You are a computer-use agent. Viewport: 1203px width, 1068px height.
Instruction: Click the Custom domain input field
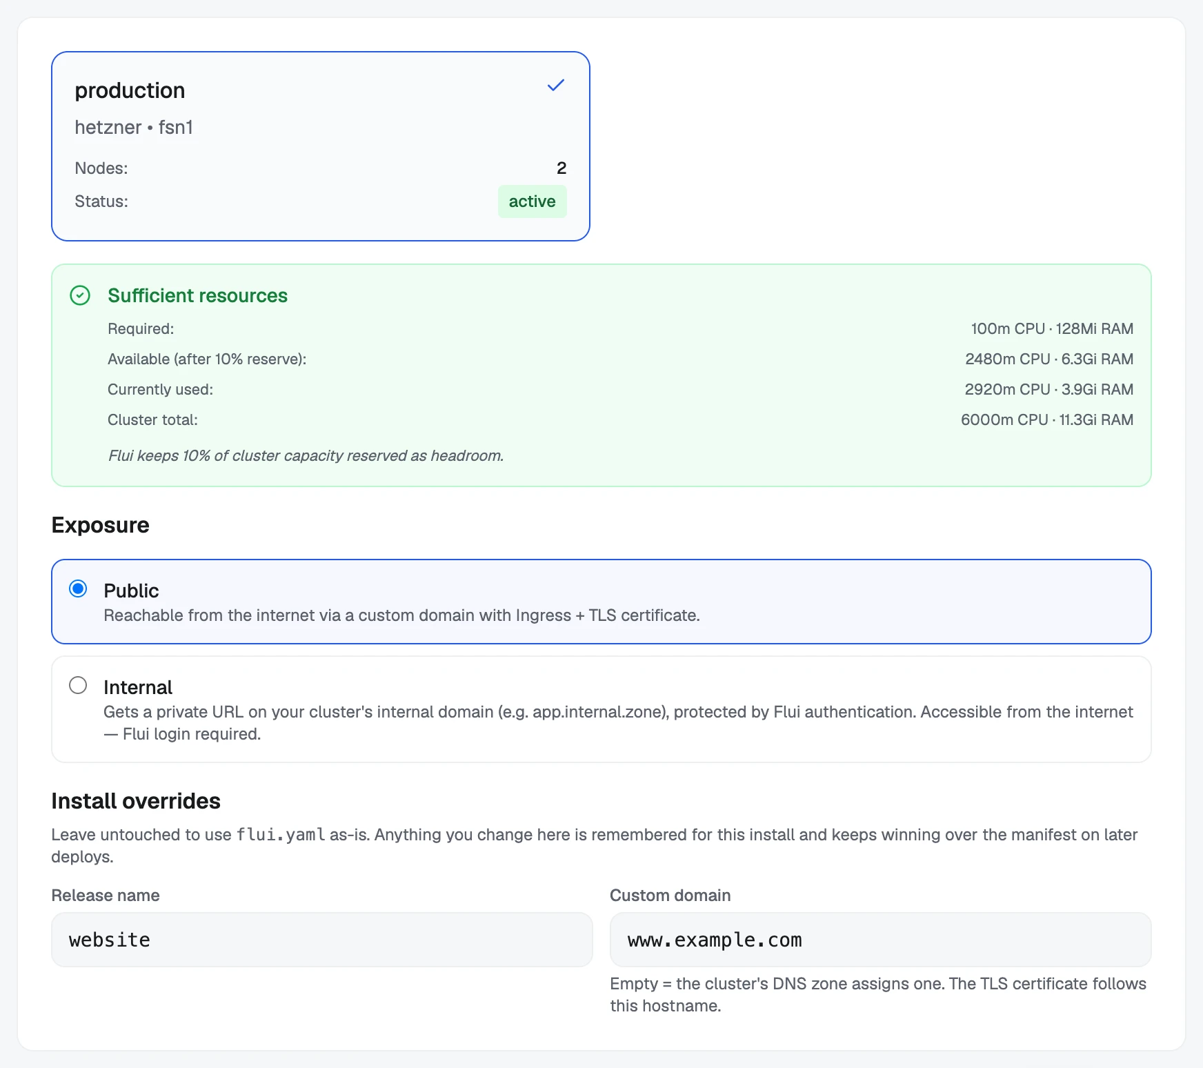881,940
